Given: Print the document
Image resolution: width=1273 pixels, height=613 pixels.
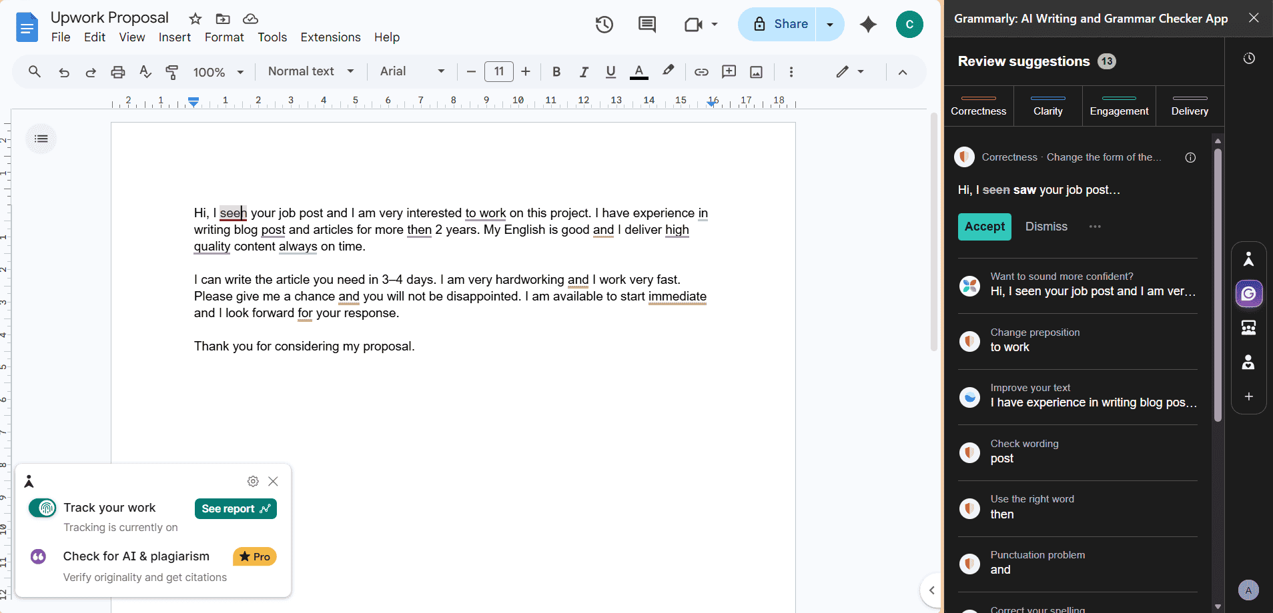Looking at the screenshot, I should (x=118, y=72).
